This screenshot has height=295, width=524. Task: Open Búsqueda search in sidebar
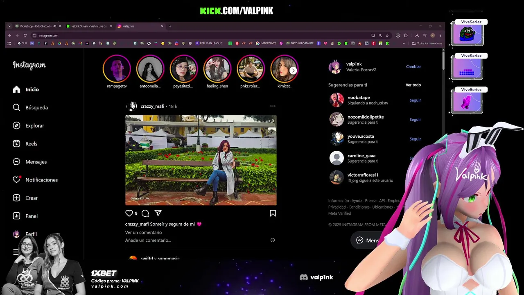coord(30,107)
